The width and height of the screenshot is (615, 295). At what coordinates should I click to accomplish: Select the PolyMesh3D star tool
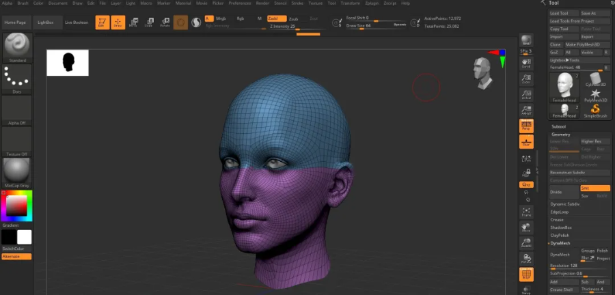tap(595, 95)
